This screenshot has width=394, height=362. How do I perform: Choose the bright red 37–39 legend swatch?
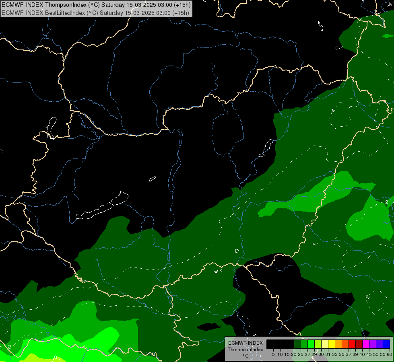pos(352,344)
